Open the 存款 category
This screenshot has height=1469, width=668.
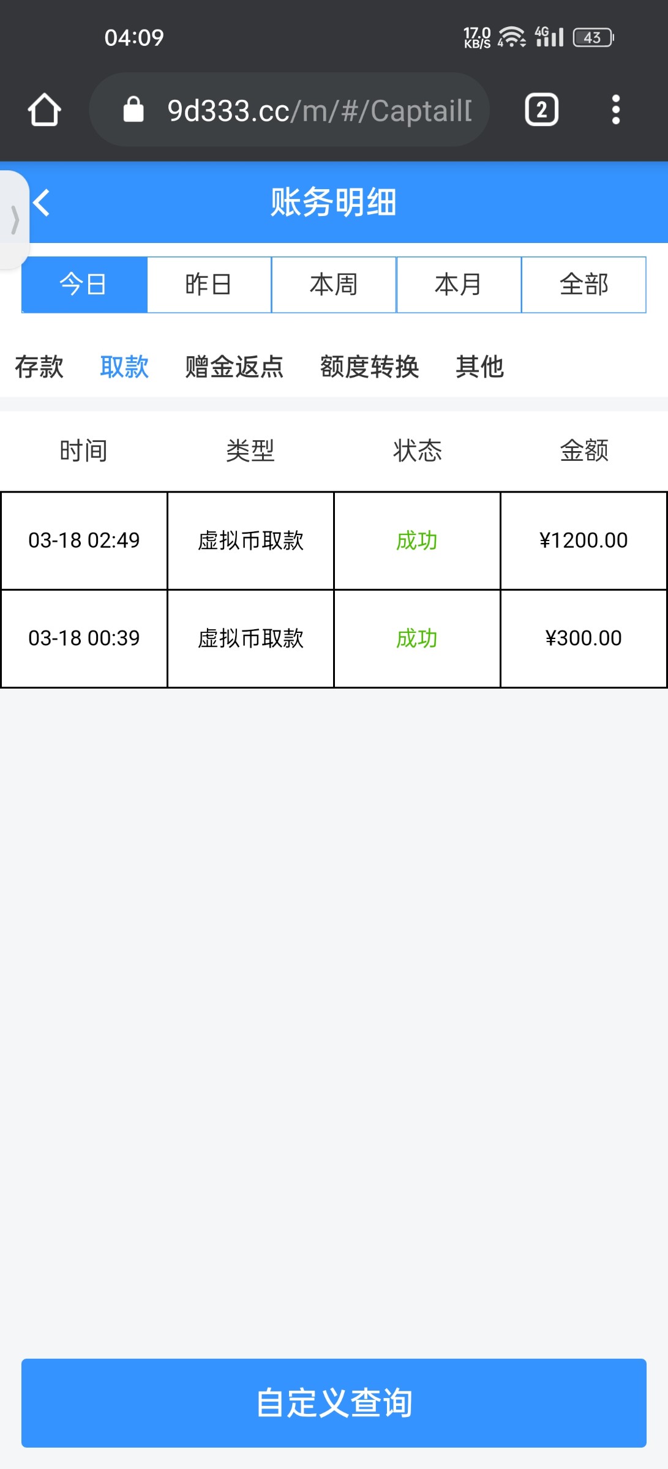click(39, 367)
